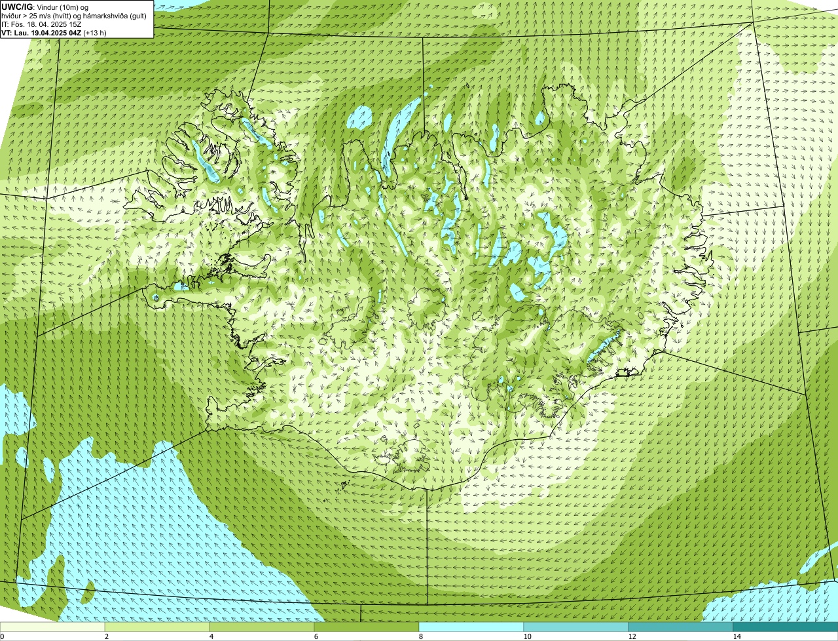Click the 'IT: Fös. 18. 04. 2025 15Z' line

[41, 24]
